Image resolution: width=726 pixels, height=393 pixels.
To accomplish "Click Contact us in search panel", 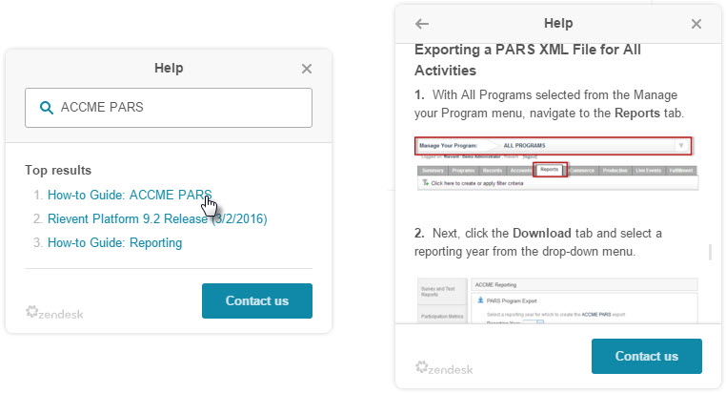I will click(257, 300).
